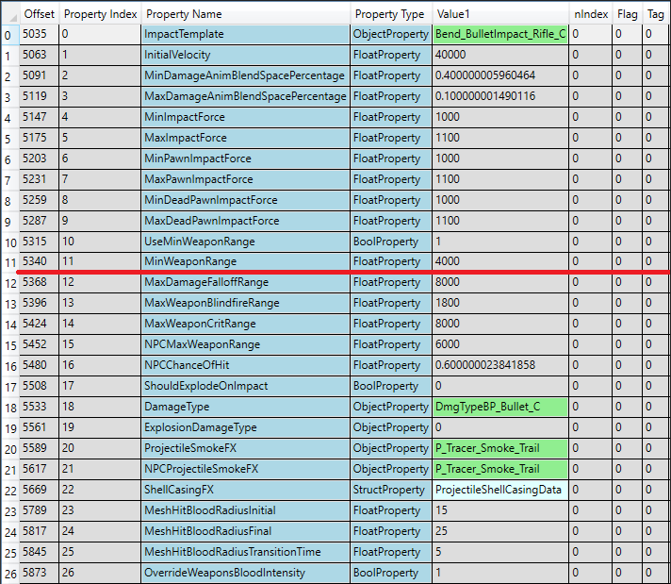Select the MaxDeadPawnImpactForce property name
This screenshot has width=671, height=584.
pyautogui.click(x=246, y=221)
